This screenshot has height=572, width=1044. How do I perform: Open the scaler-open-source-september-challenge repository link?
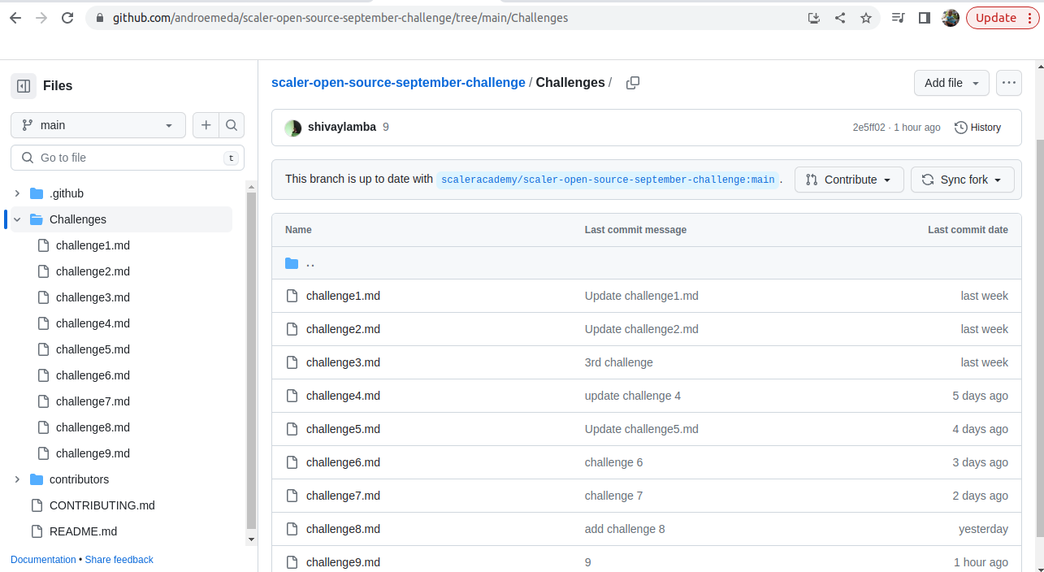coord(397,82)
